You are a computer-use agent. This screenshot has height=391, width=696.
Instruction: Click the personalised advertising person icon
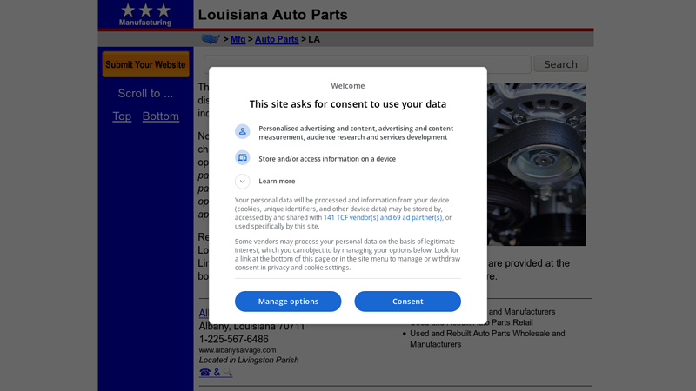pos(243,131)
